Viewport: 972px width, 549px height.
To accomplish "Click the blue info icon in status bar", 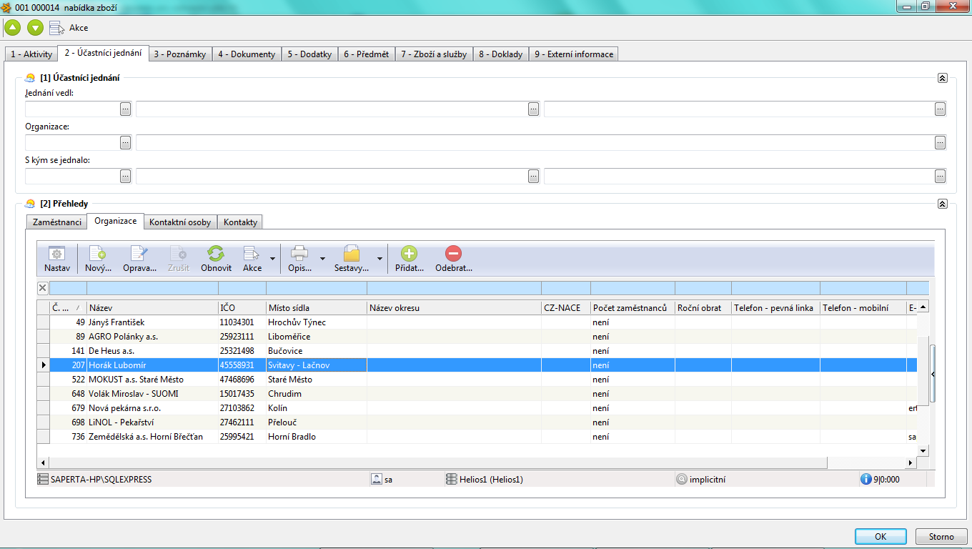I will (x=866, y=480).
